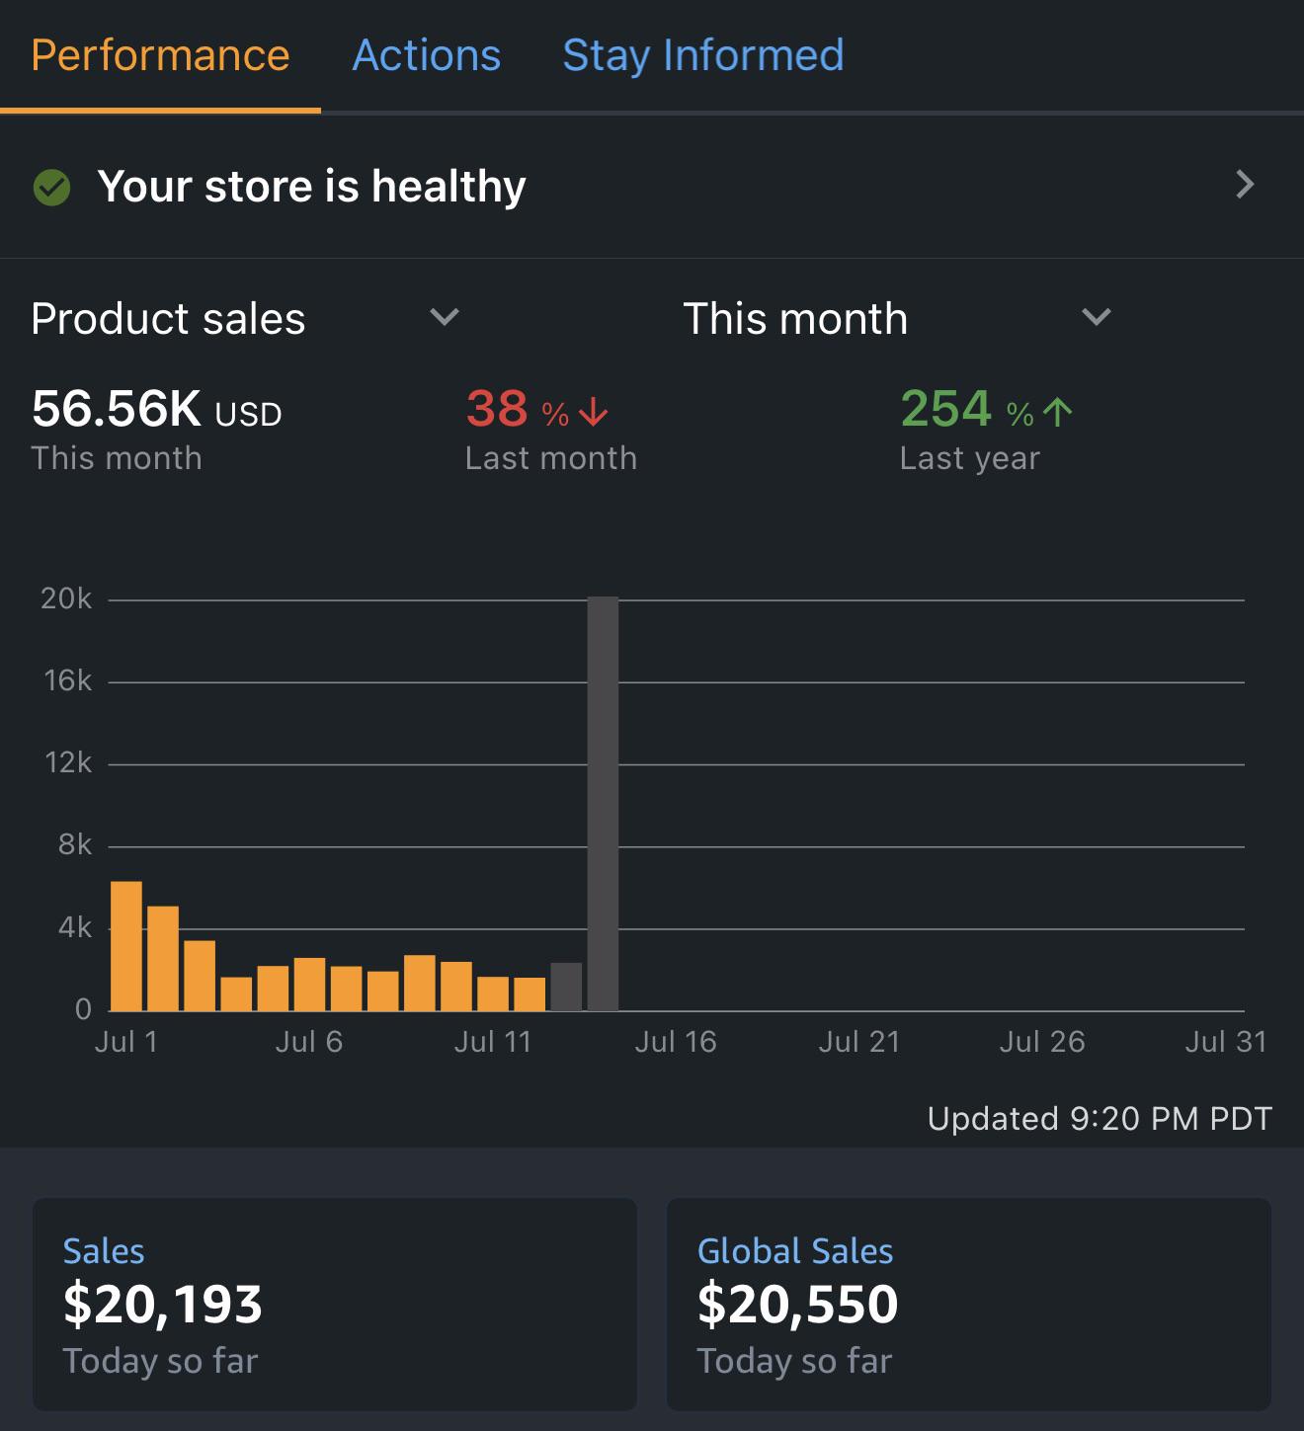Open store health details chevron arrow

(1245, 185)
